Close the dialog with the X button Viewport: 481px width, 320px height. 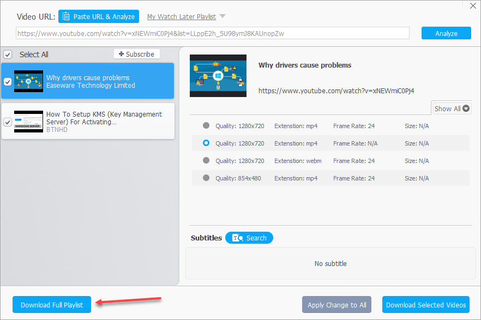tap(473, 6)
